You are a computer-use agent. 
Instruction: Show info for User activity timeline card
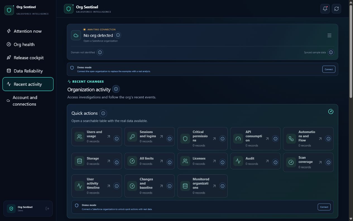117,186
